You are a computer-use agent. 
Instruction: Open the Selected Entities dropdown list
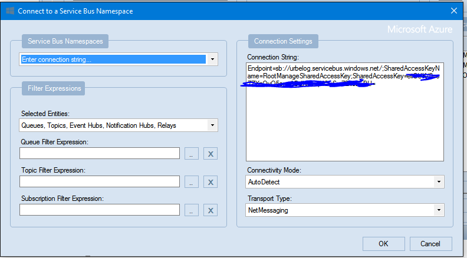click(x=212, y=125)
